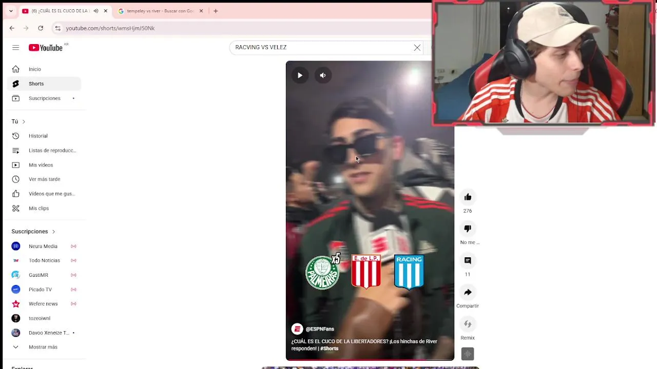Click the Historial clock icon

(x=16, y=136)
